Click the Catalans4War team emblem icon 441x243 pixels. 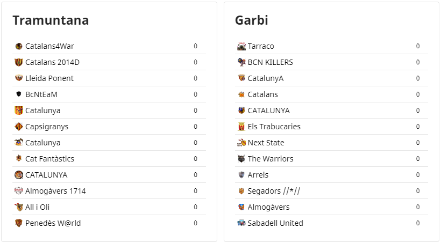pos(19,46)
